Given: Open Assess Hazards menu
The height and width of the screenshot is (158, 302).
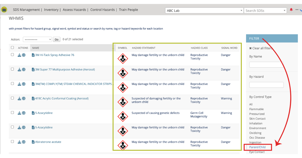Looking at the screenshot, I should (74, 10).
